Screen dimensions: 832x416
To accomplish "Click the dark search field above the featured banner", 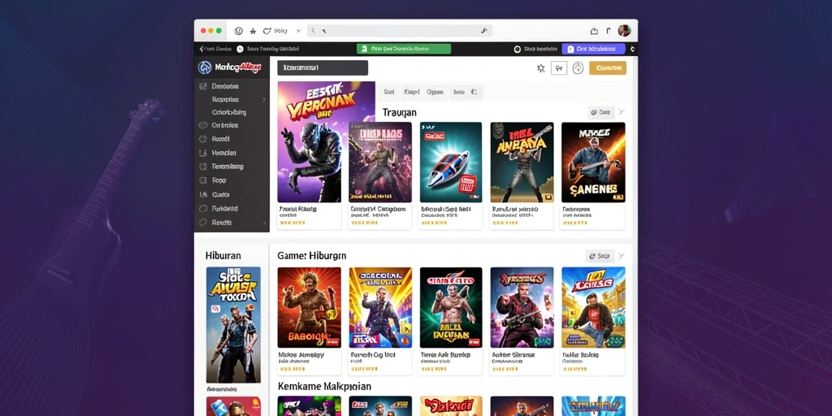I will tap(323, 68).
